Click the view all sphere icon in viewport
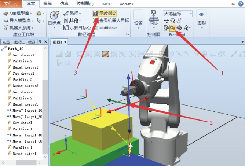Image resolution: width=245 pixels, height=166 pixels. 59,54
